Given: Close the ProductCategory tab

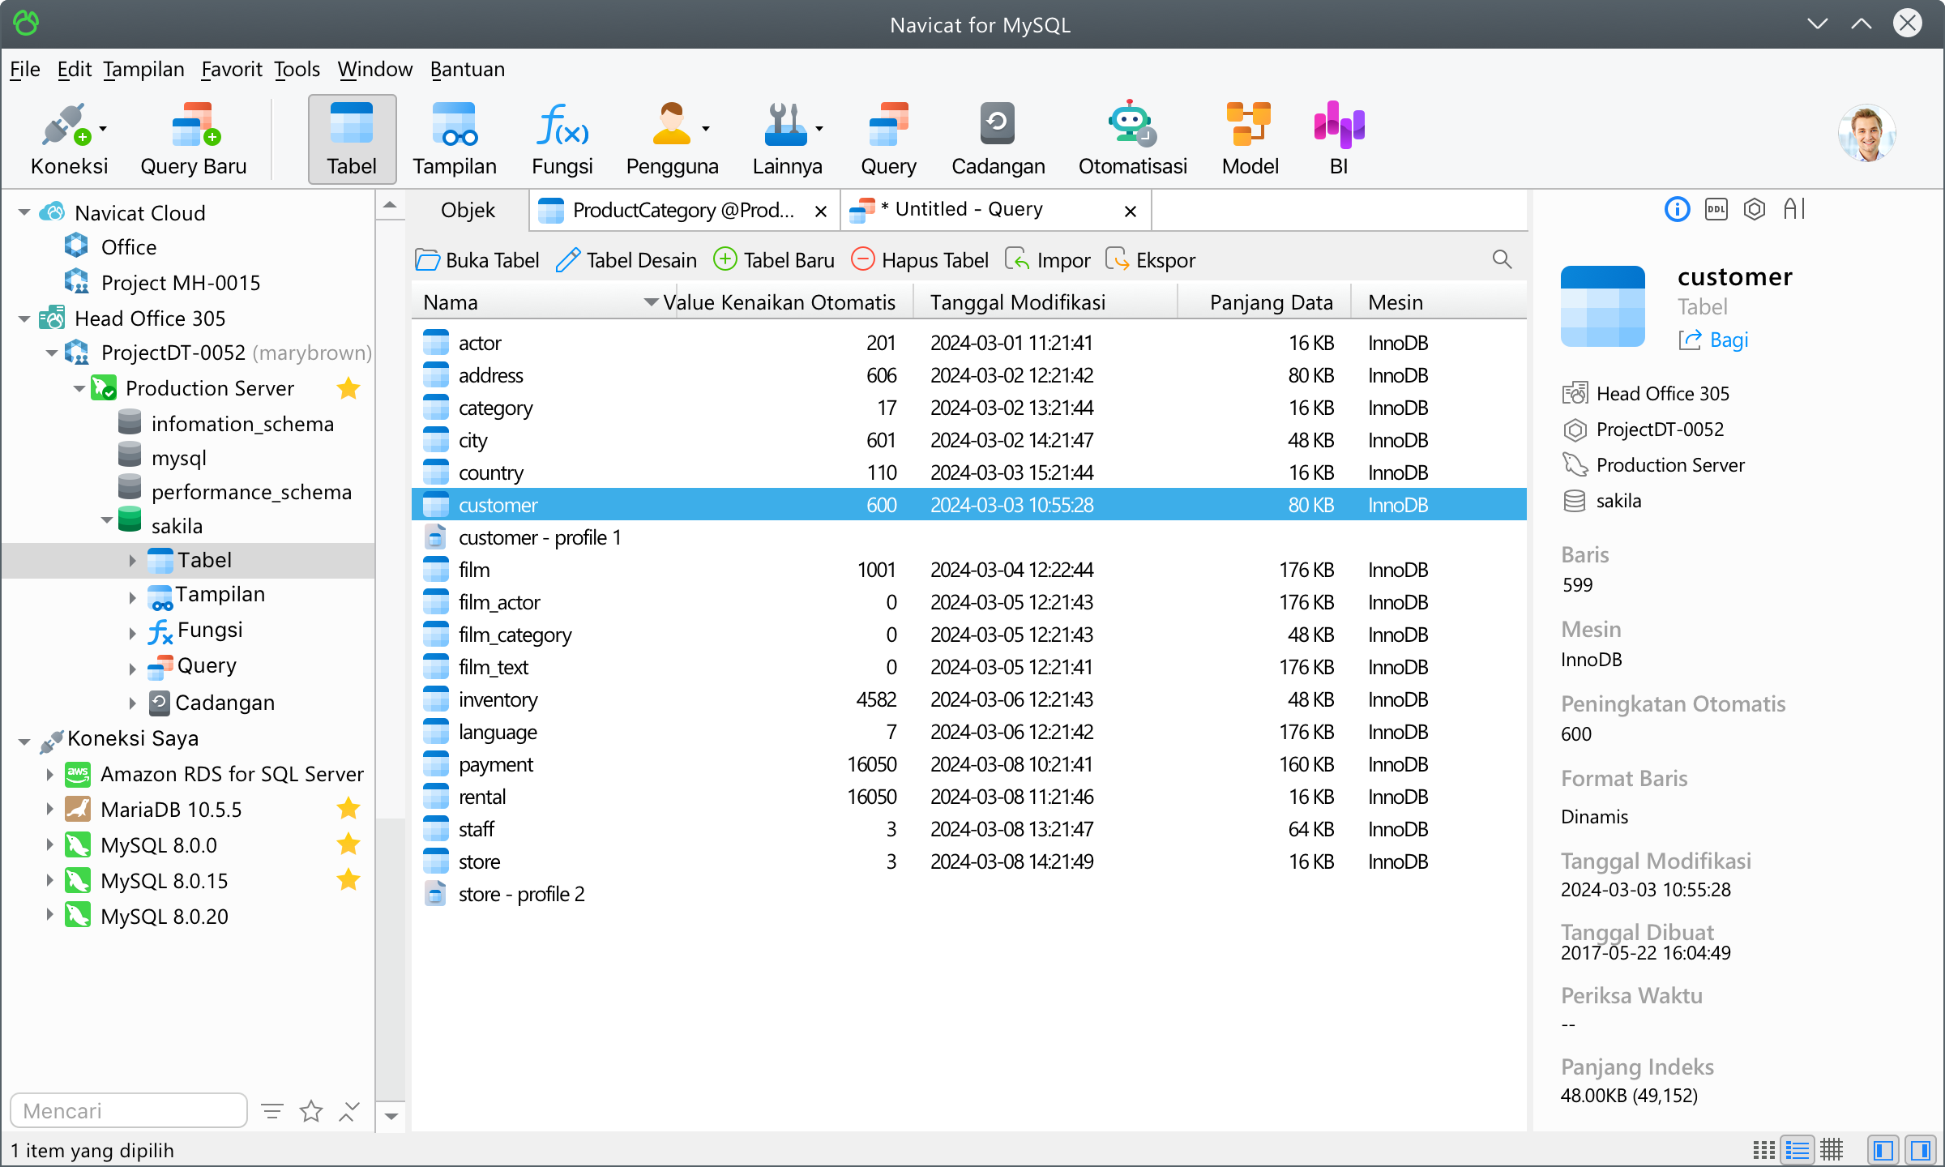Looking at the screenshot, I should coord(820,211).
